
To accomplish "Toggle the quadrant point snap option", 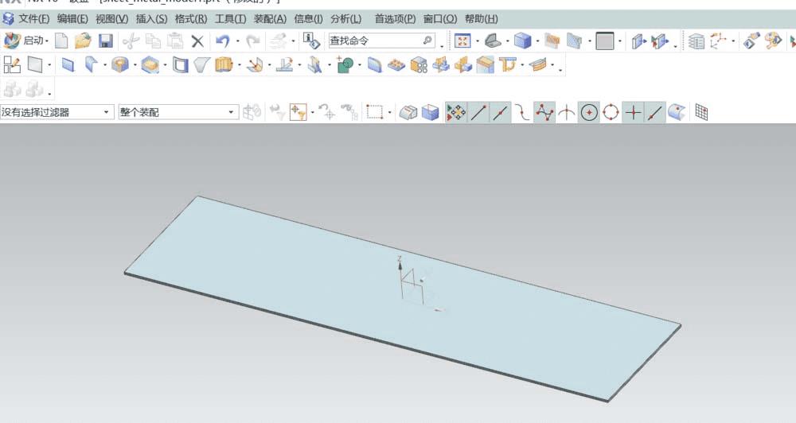I will pos(611,113).
